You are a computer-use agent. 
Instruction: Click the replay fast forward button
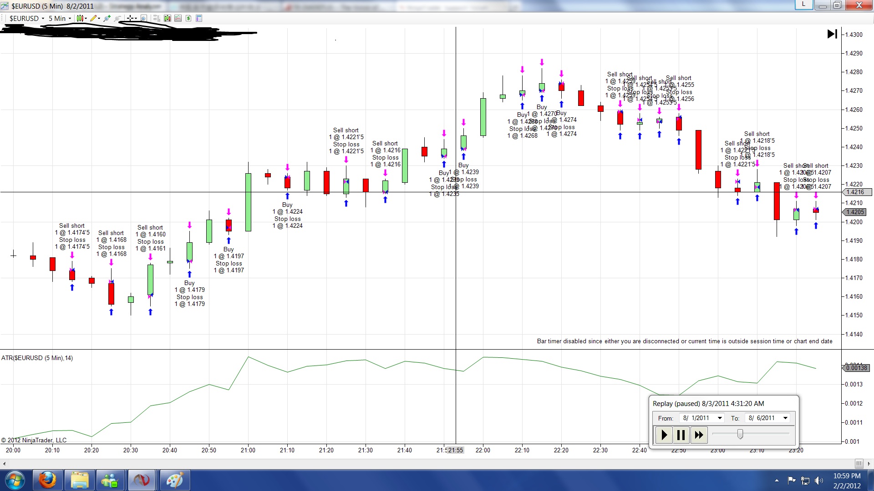coord(699,435)
